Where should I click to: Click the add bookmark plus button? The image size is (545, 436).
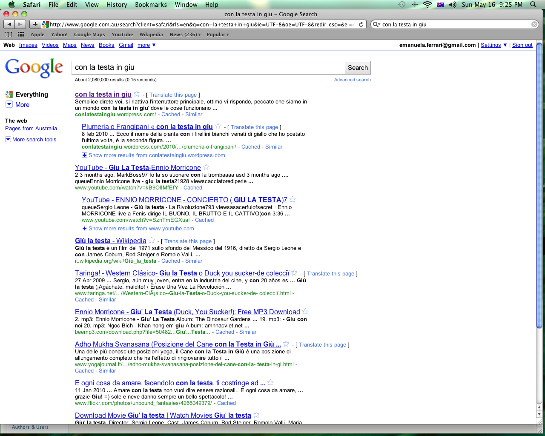pyautogui.click(x=35, y=24)
